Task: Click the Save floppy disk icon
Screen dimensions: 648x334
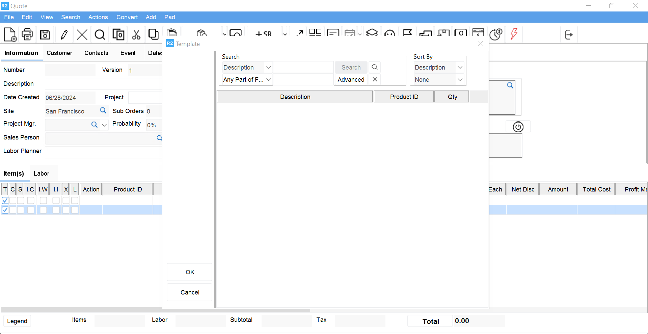Action: (x=45, y=34)
